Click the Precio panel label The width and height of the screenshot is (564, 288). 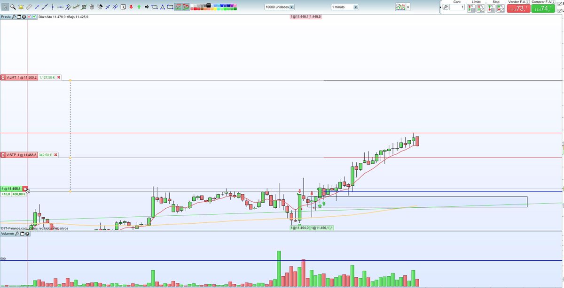pos(6,16)
